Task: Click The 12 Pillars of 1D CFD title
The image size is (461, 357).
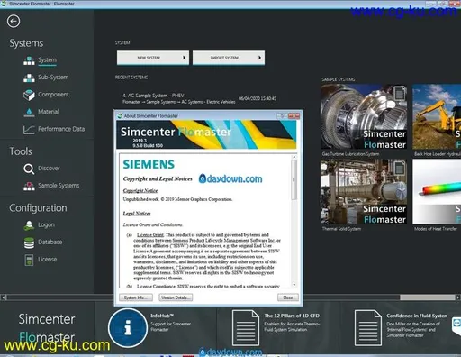Action: coord(292,316)
